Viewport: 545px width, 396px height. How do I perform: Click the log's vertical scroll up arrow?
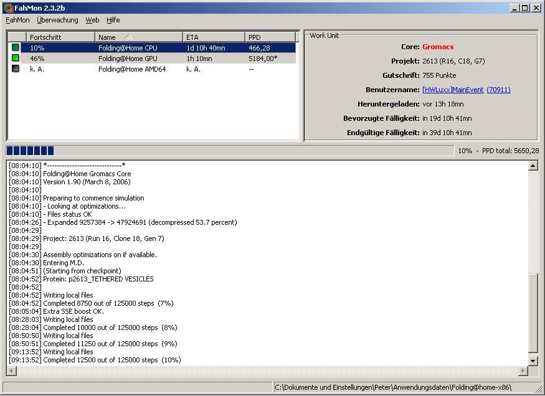point(533,166)
